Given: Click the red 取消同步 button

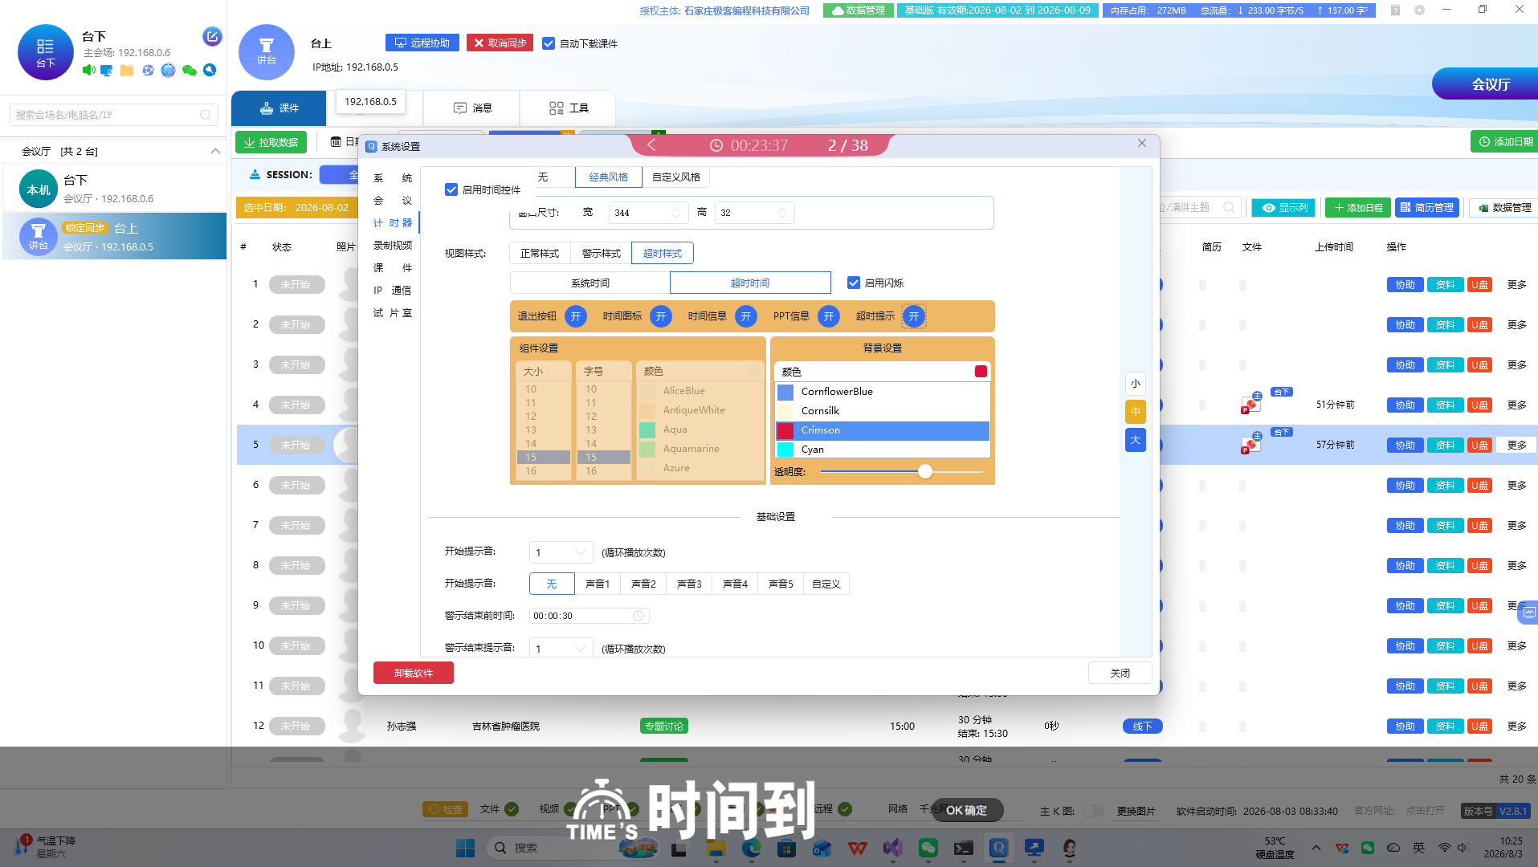Looking at the screenshot, I should [x=500, y=43].
